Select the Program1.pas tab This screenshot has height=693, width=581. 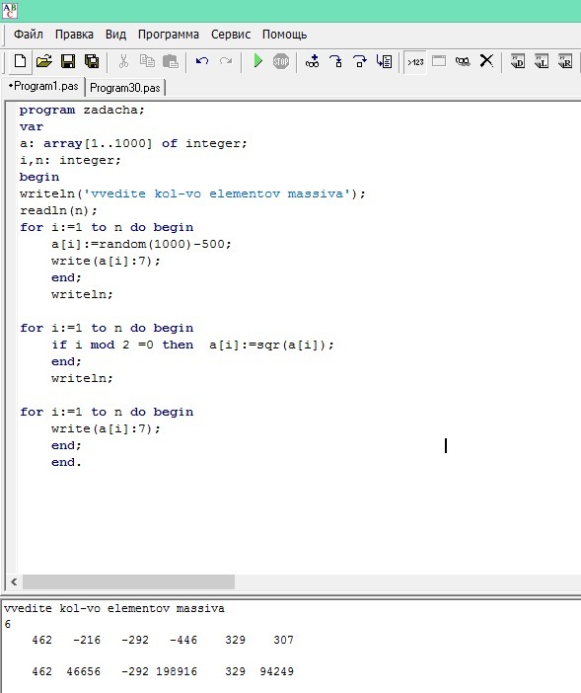click(44, 86)
